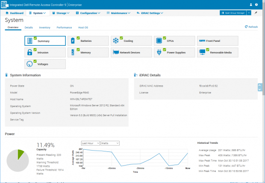
Task: Expand the iDRAC Settings menu
Action: 150,13
